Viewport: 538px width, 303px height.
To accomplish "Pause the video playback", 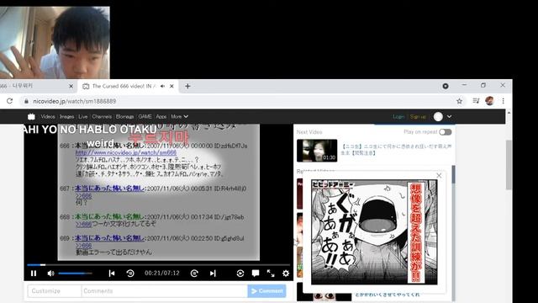I will point(34,274).
